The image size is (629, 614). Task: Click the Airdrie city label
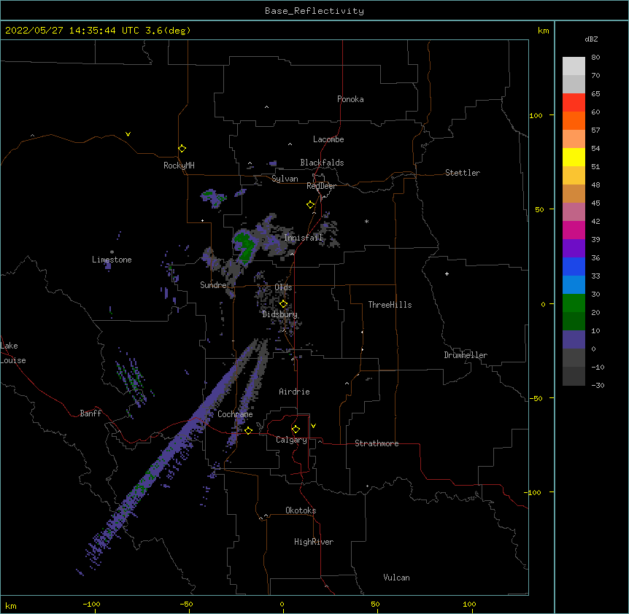(295, 392)
